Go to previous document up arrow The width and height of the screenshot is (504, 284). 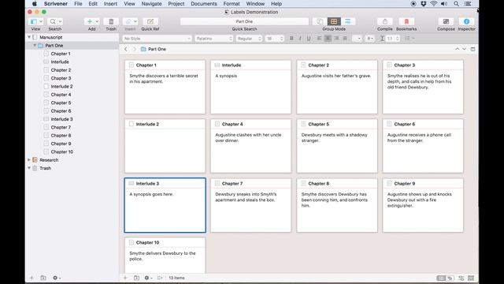click(x=457, y=49)
